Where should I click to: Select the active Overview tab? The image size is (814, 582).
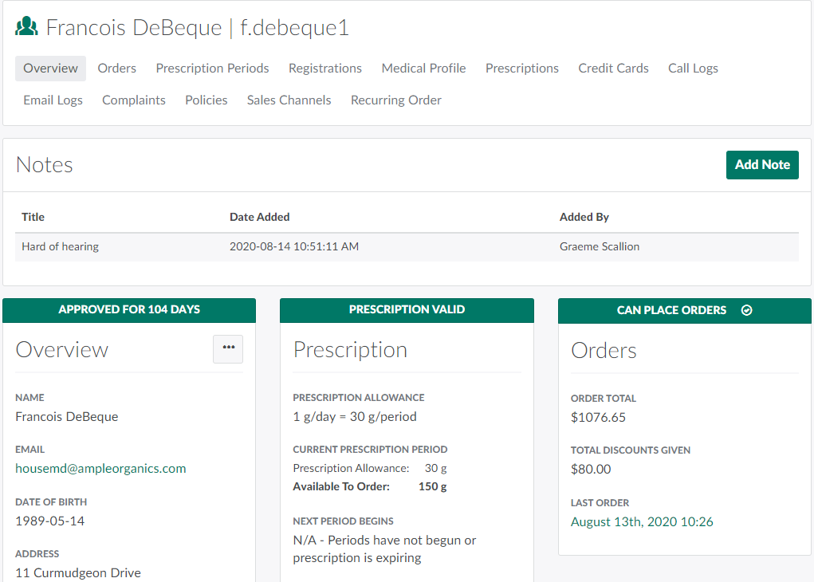50,69
